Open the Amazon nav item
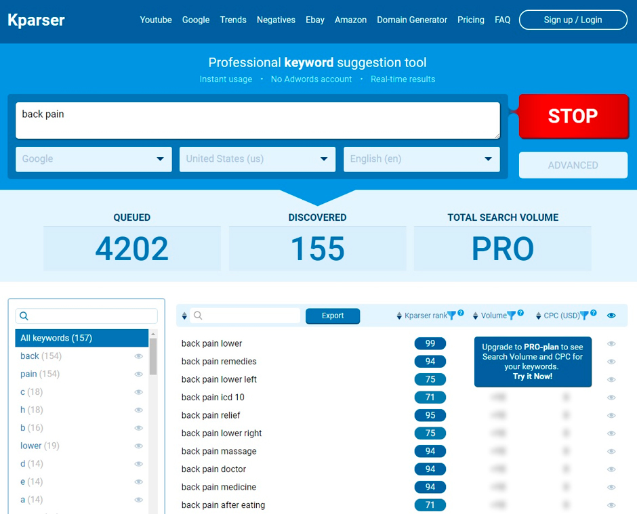Image resolution: width=637 pixels, height=514 pixels. pos(350,20)
